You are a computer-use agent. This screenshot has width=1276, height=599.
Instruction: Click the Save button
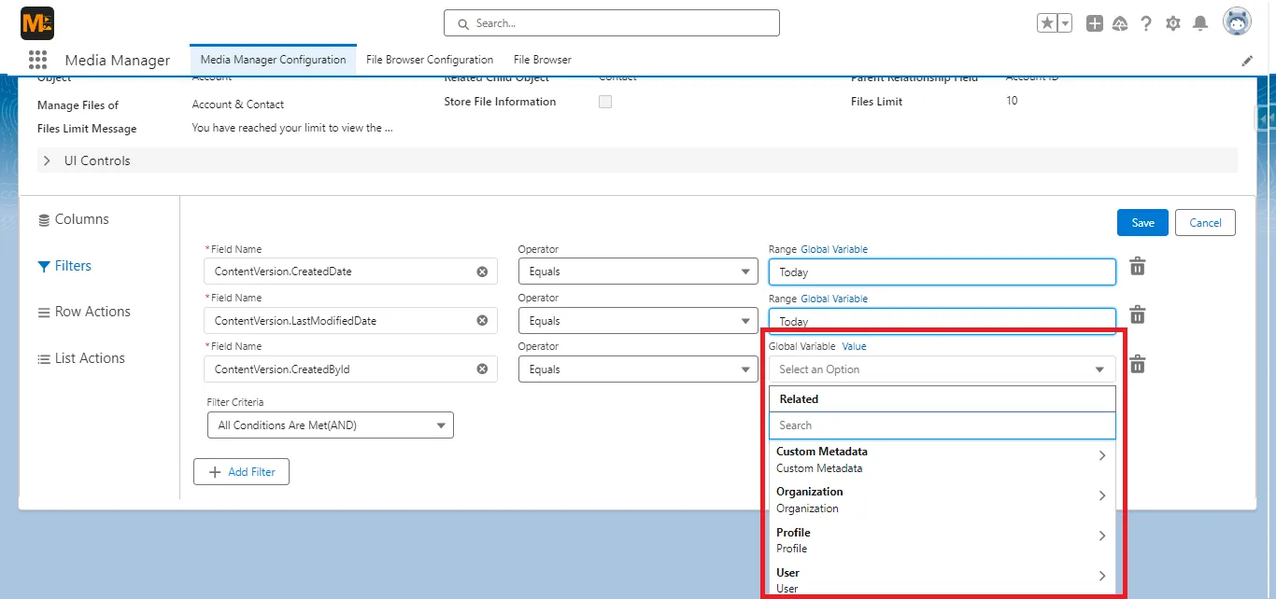click(x=1141, y=222)
